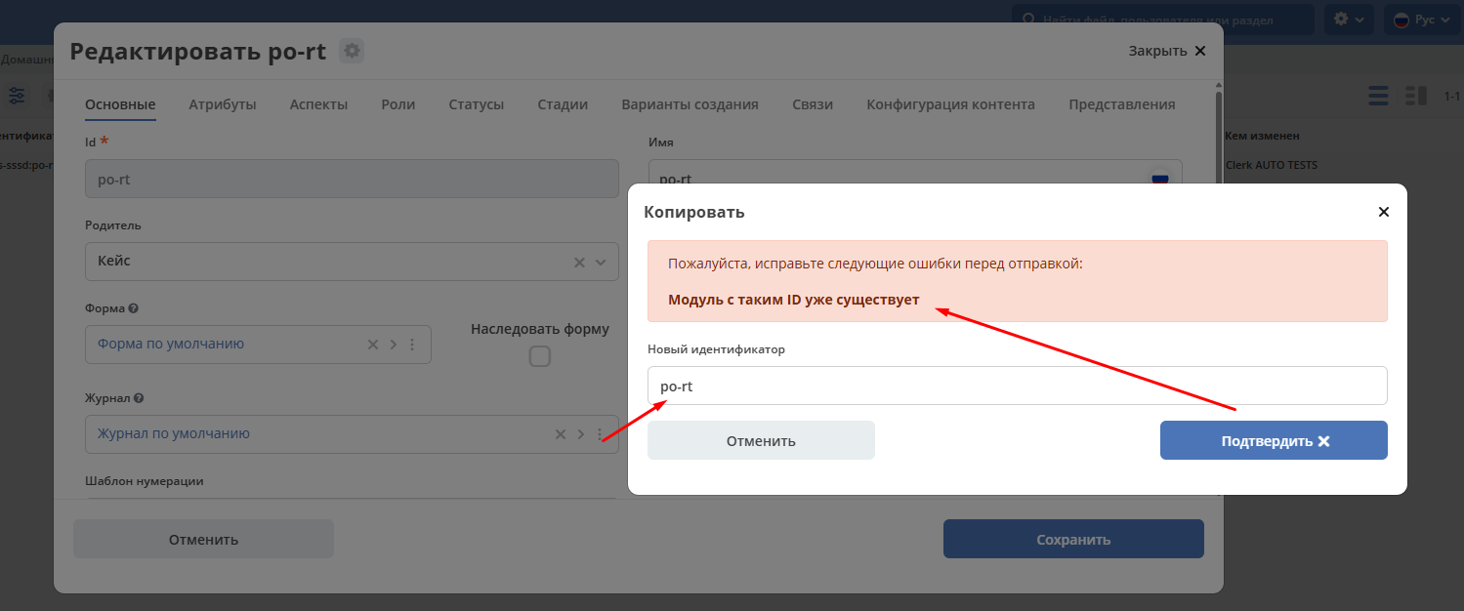1464x611 pixels.
Task: Click the 'Новый идентификатор' input field
Action: point(1017,386)
